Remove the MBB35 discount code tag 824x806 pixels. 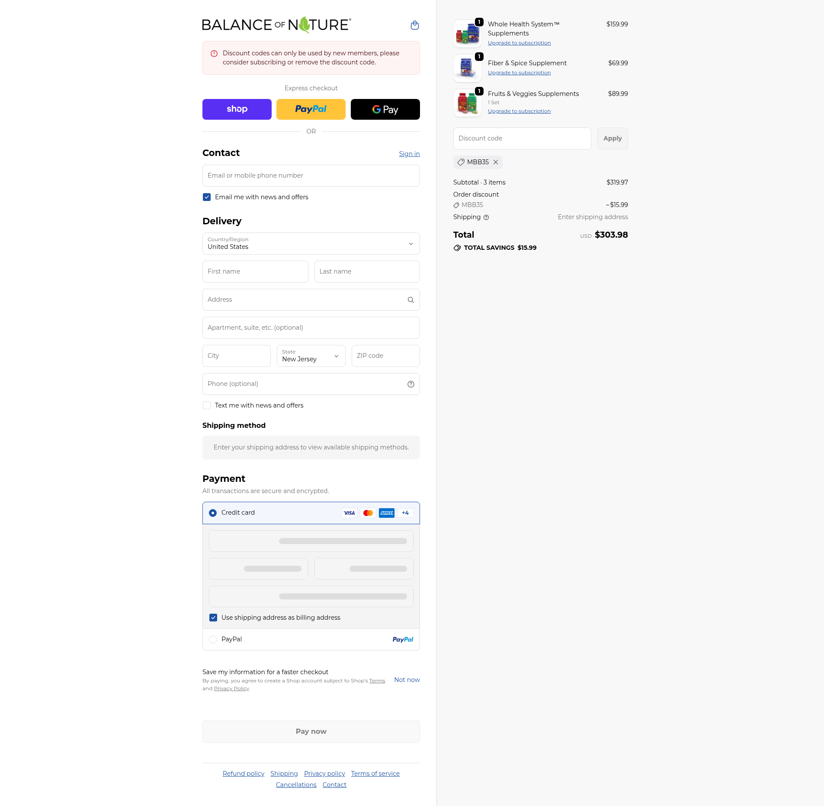pos(496,162)
